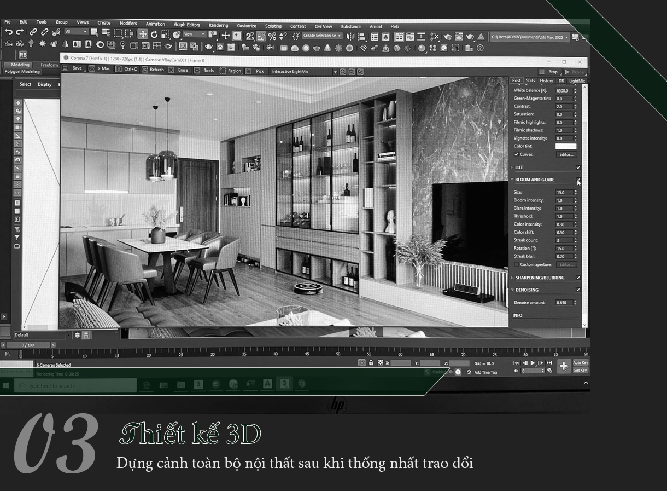The height and width of the screenshot is (491, 667).
Task: Enable the Custom aperture checkbox
Action: point(516,264)
